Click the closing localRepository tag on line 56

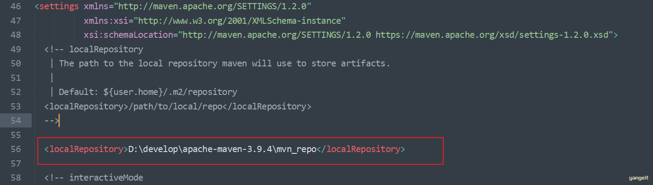(x=361, y=149)
